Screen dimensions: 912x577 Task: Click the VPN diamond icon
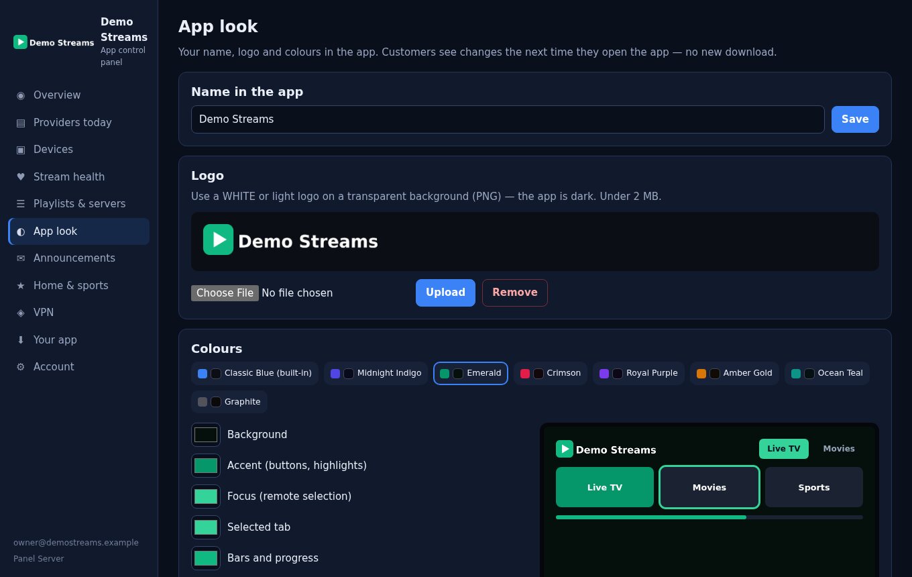pyautogui.click(x=21, y=313)
